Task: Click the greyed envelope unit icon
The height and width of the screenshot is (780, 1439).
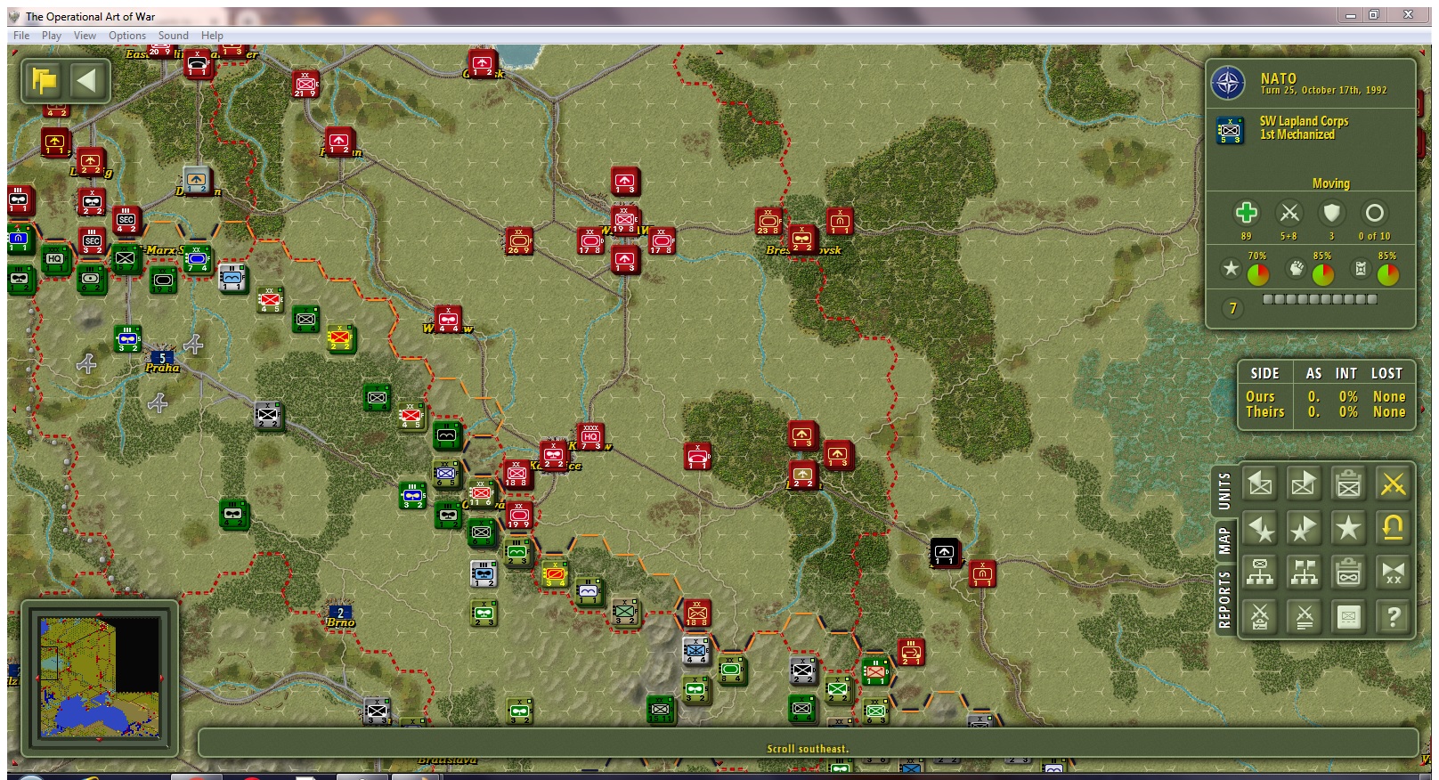Action: pos(1348,616)
